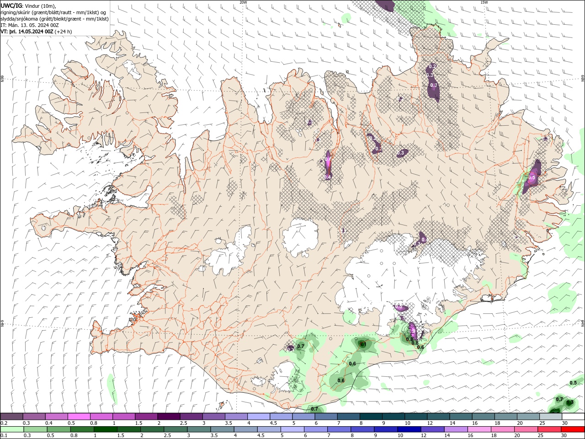The image size is (585, 439).
Task: Click the 'slydda/snjókoma' legend description line
Action: point(54,19)
